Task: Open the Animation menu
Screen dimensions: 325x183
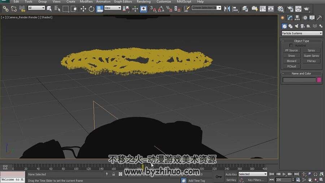Action: [x=103, y=1]
